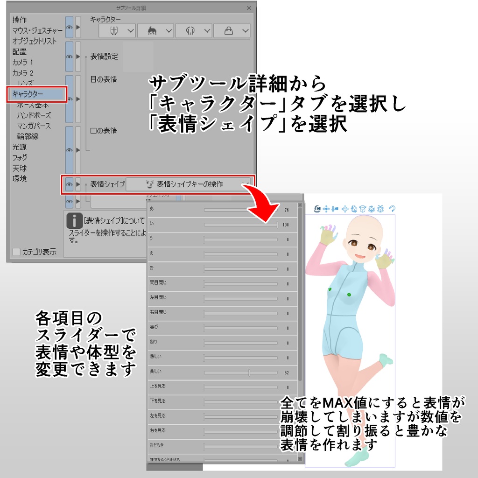Select the move model tool icon
The height and width of the screenshot is (478, 478).
(345, 209)
